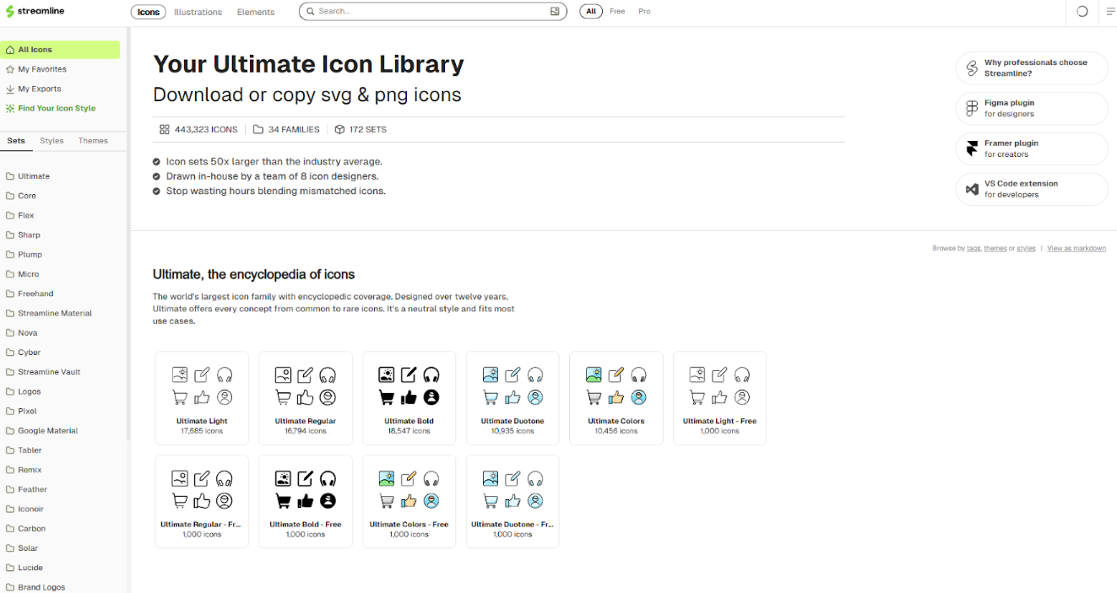Click the Figma plugin icon
1117x593 pixels.
click(972, 108)
